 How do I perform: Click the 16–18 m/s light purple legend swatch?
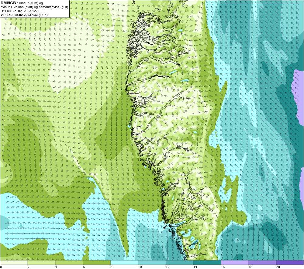tap(235, 262)
